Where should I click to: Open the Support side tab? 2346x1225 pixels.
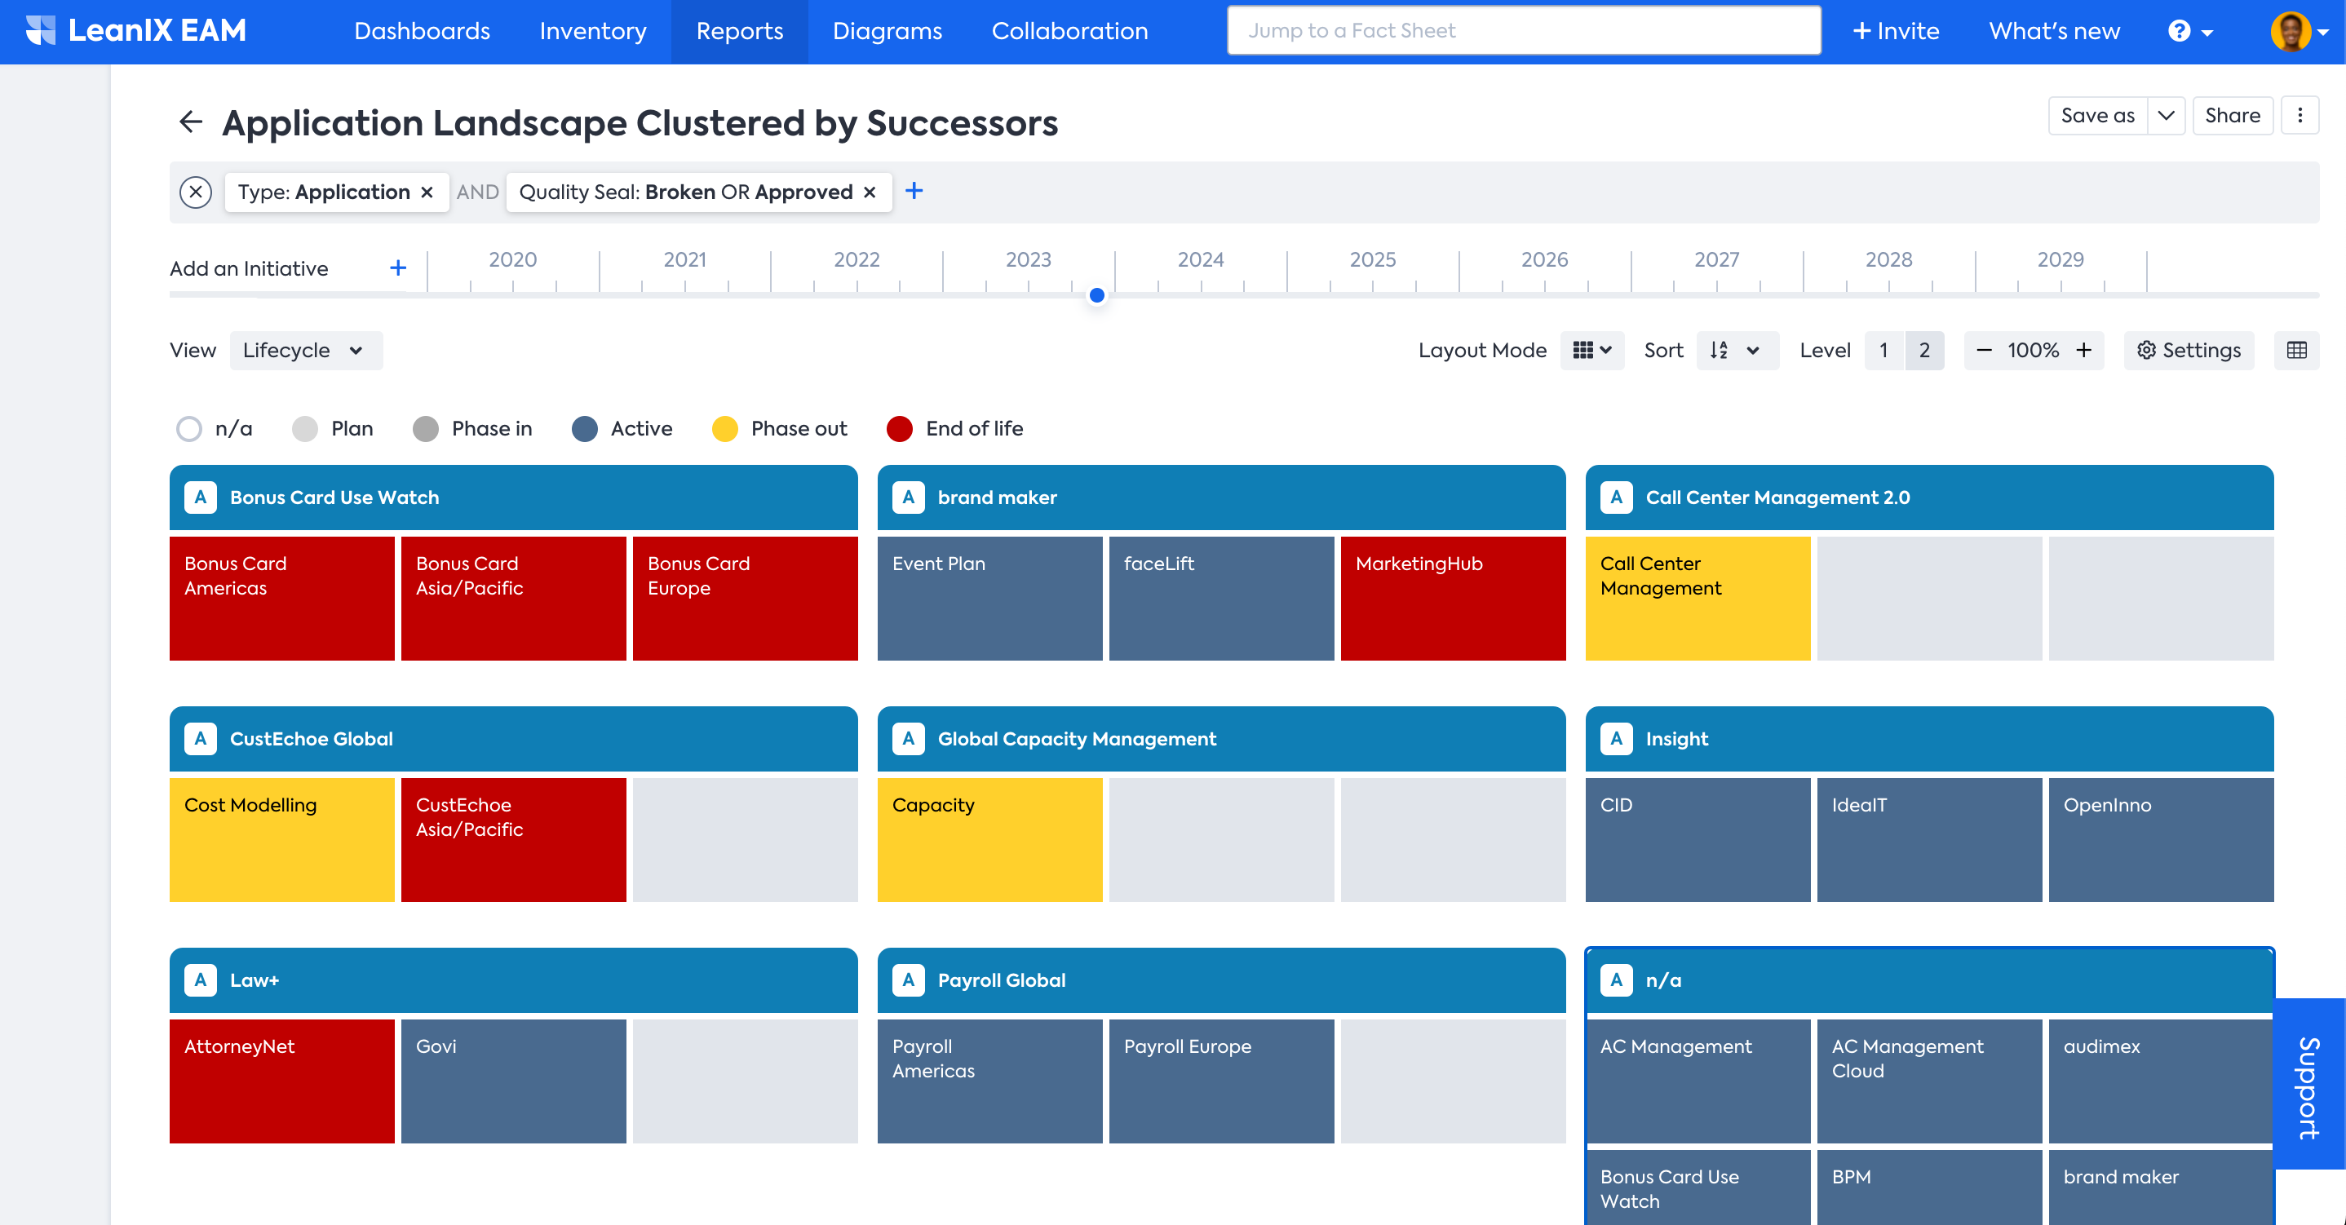pos(2308,1084)
